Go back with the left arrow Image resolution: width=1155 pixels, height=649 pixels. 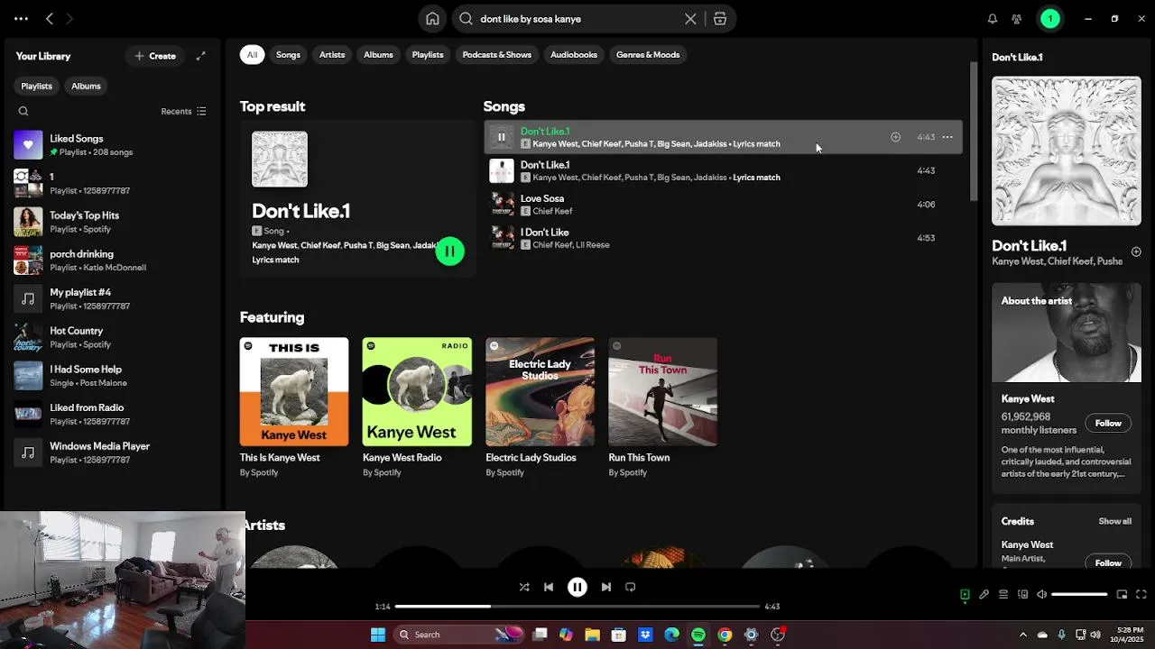click(50, 19)
